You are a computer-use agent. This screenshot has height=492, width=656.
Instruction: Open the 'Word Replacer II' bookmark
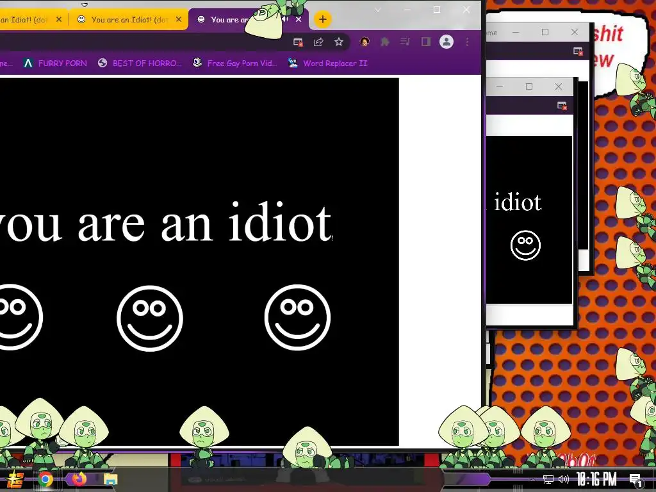(328, 63)
